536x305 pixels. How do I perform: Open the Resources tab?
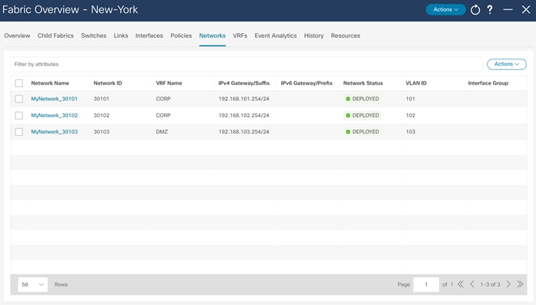coord(345,35)
